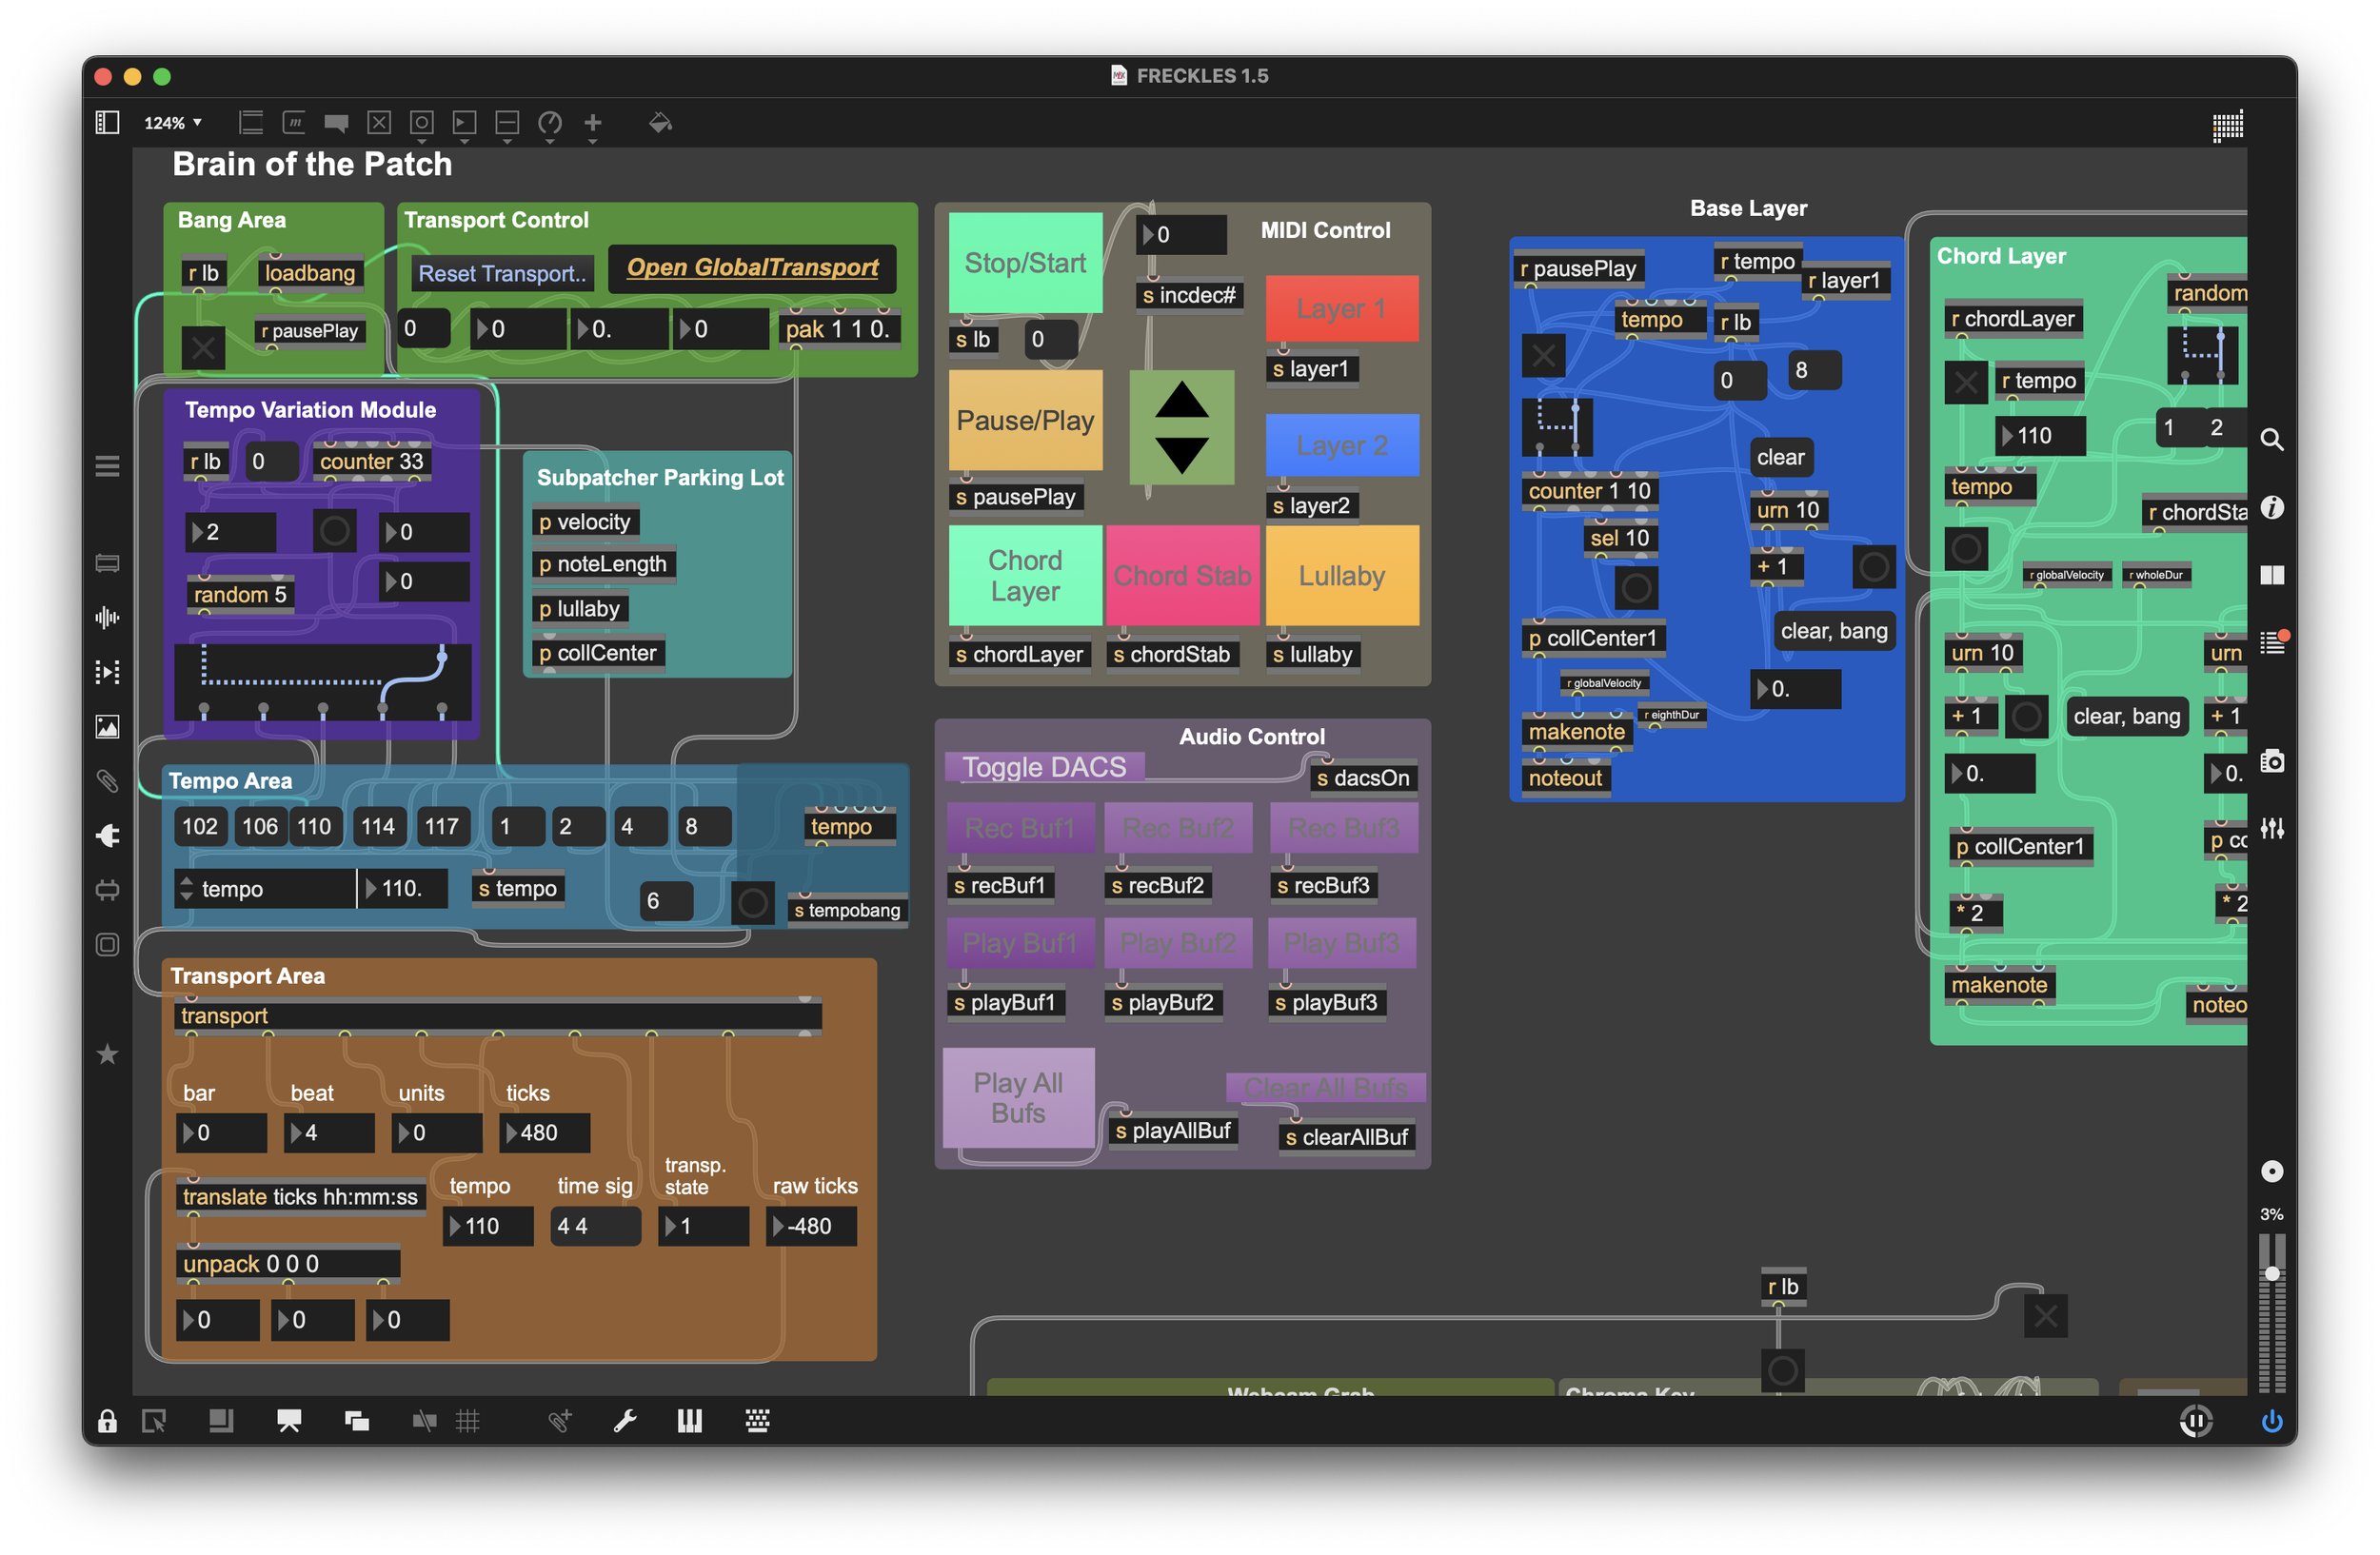Image resolution: width=2380 pixels, height=1555 pixels.
Task: Lock the patcher with the padlock icon
Action: click(107, 1421)
